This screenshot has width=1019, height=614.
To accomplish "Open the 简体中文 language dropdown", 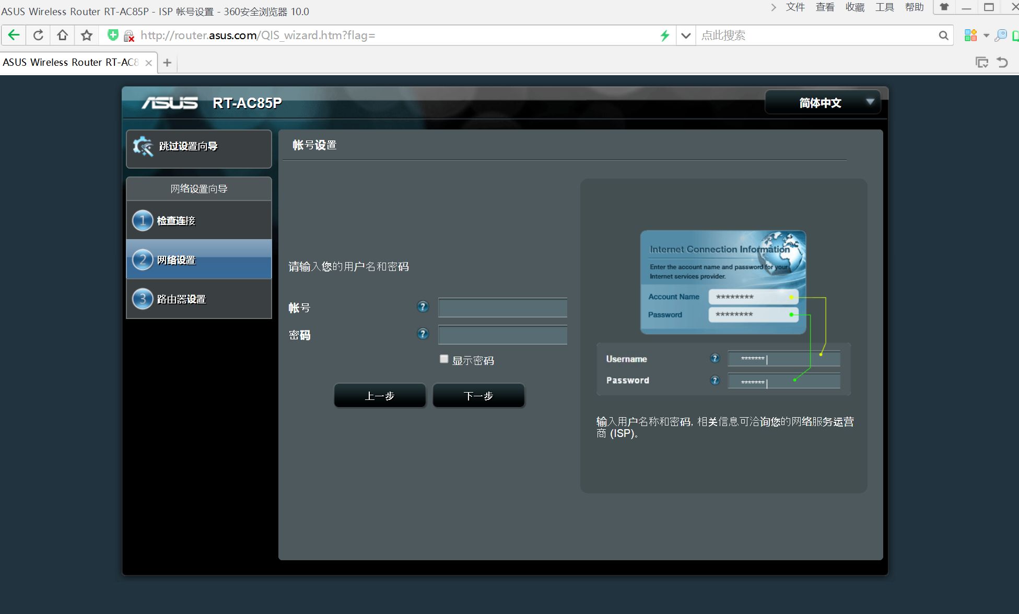I will 823,102.
